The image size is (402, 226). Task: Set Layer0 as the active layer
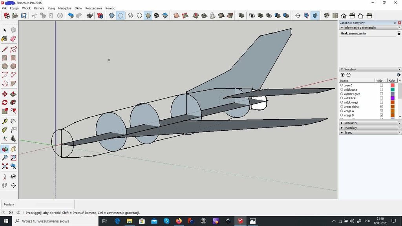pos(342,85)
